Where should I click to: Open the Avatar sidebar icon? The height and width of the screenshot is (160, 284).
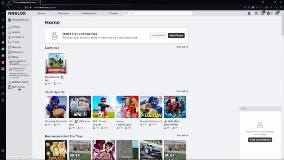[10, 32]
